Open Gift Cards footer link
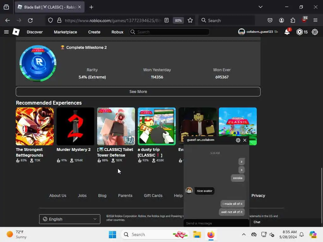 pos(153,195)
